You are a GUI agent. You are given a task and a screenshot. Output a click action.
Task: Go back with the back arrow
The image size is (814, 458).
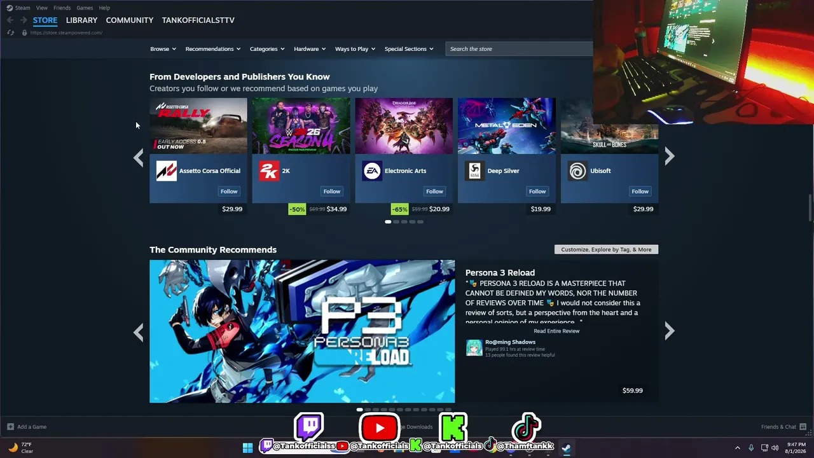point(10,20)
